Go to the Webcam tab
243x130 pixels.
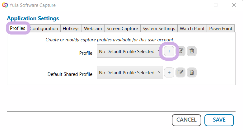[93, 28]
